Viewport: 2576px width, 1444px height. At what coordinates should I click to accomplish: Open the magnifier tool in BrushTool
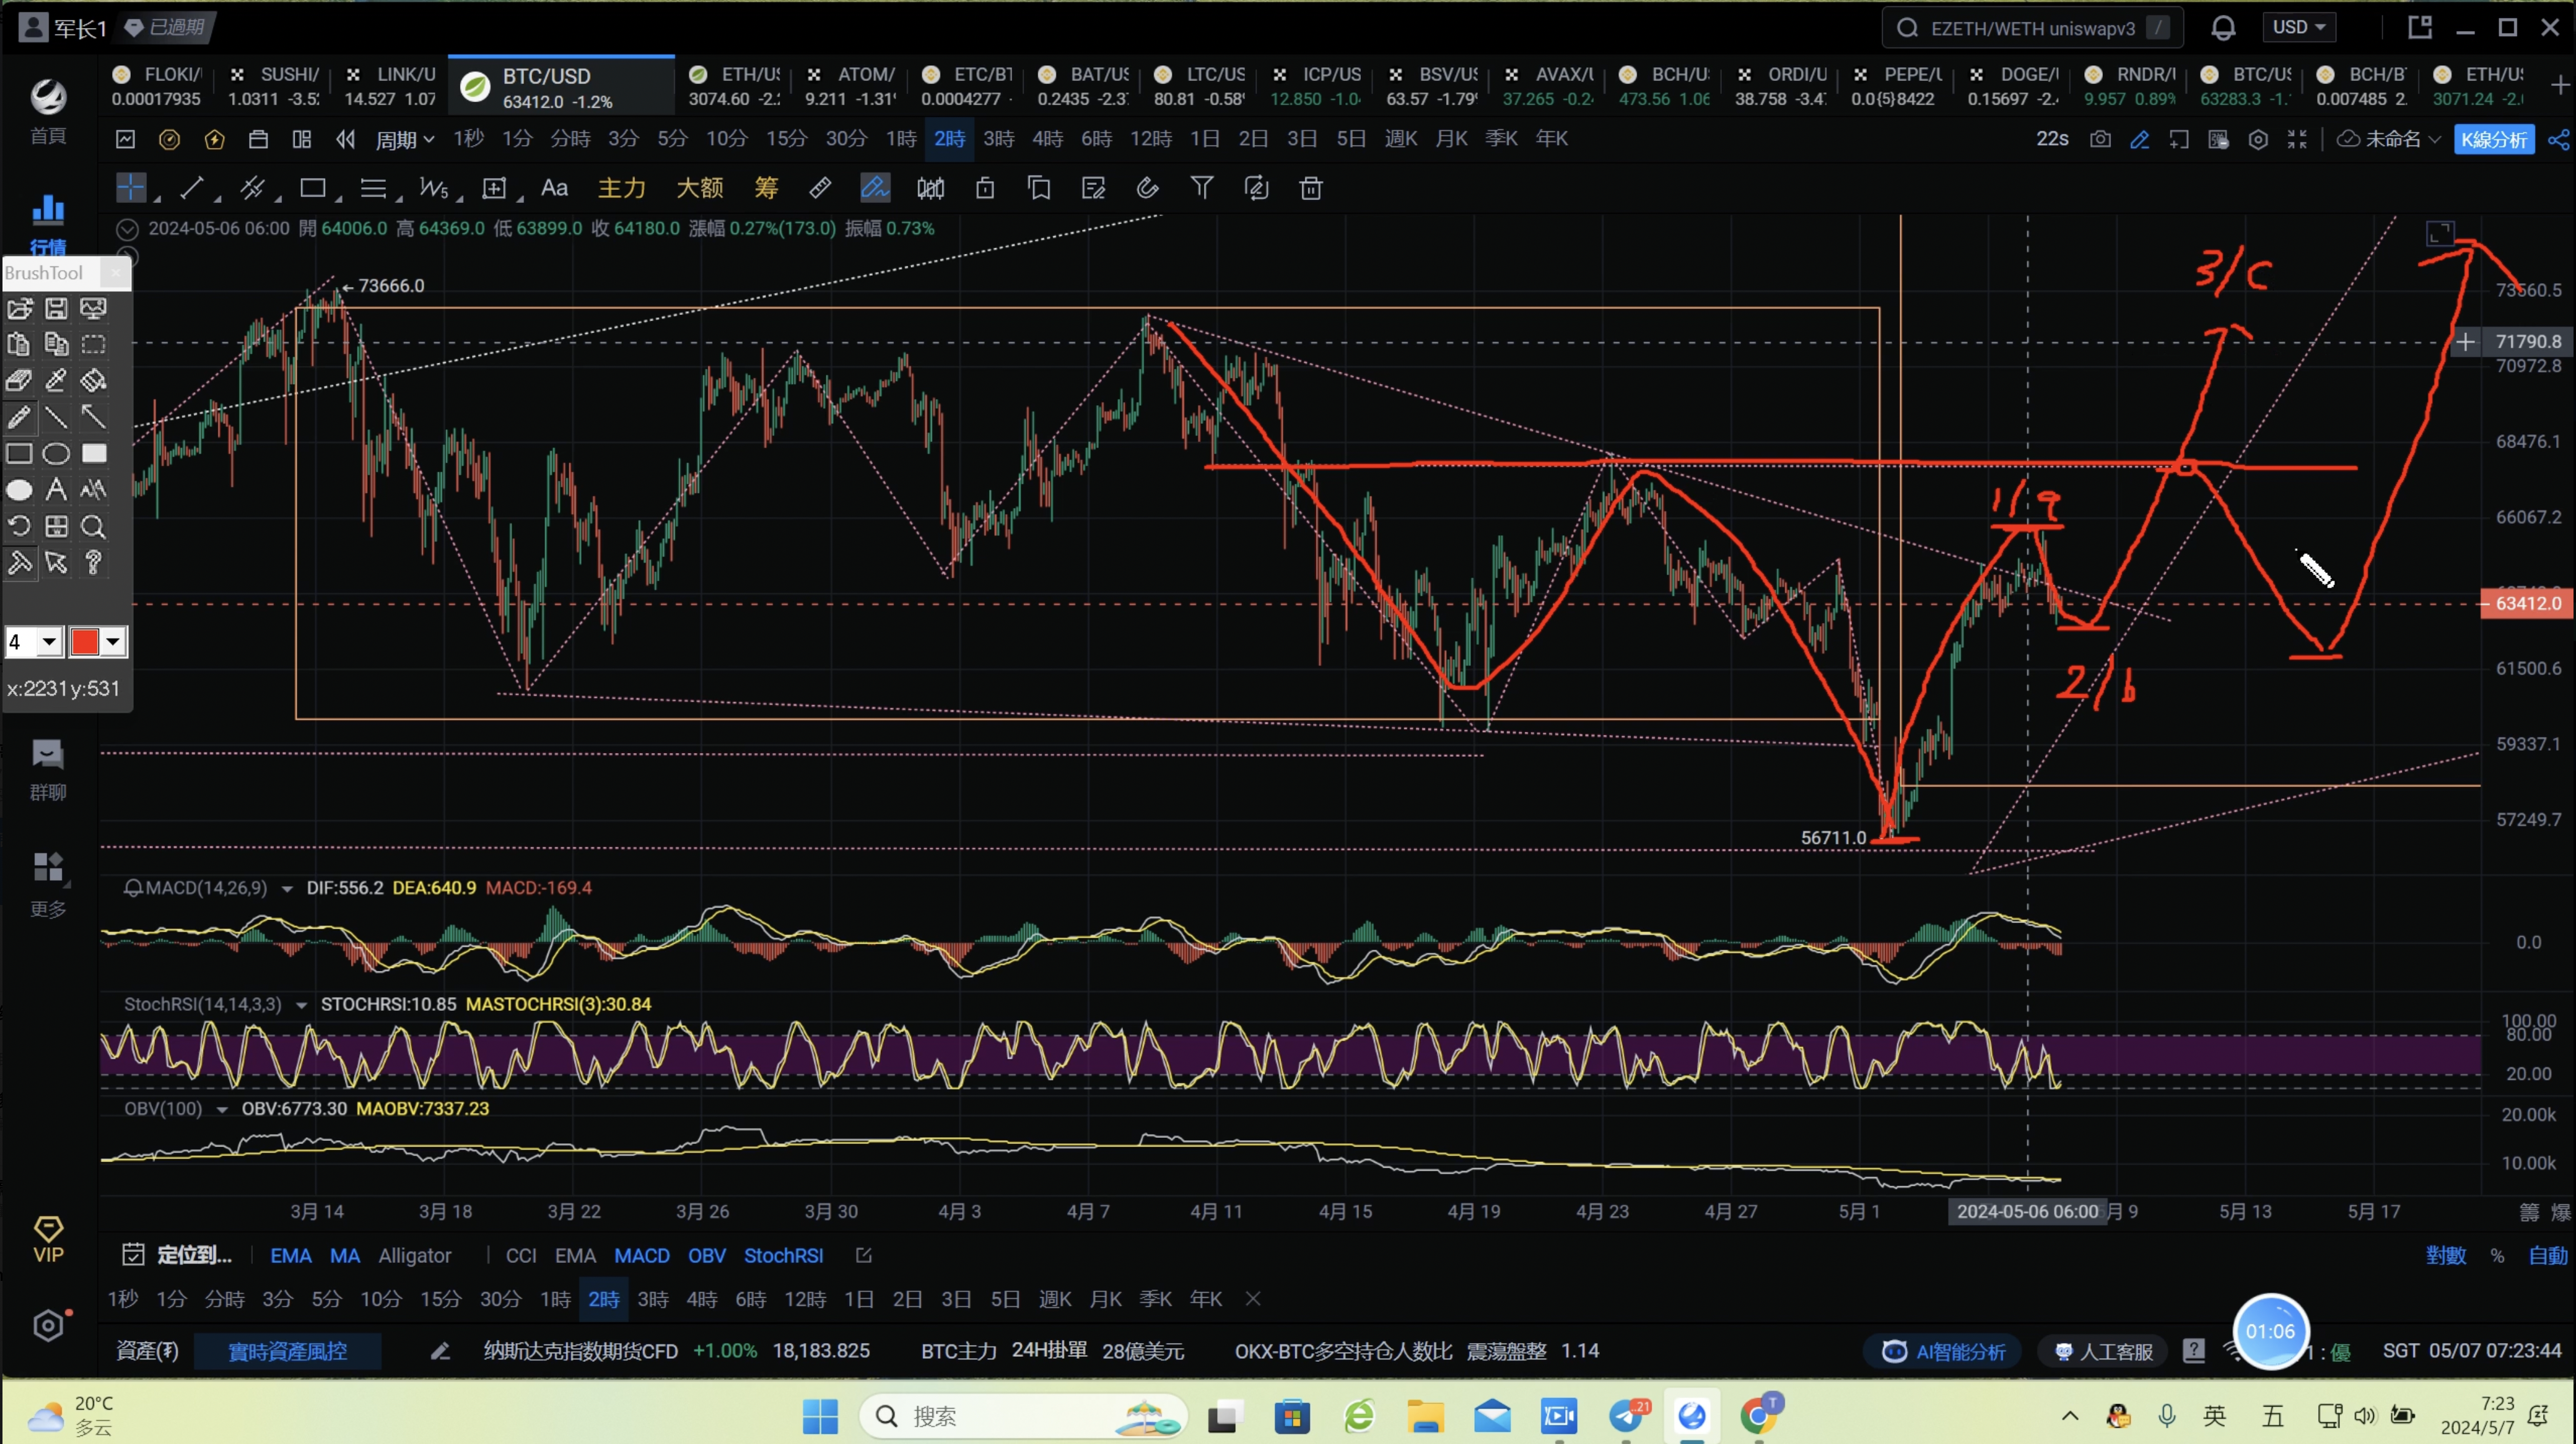click(93, 526)
